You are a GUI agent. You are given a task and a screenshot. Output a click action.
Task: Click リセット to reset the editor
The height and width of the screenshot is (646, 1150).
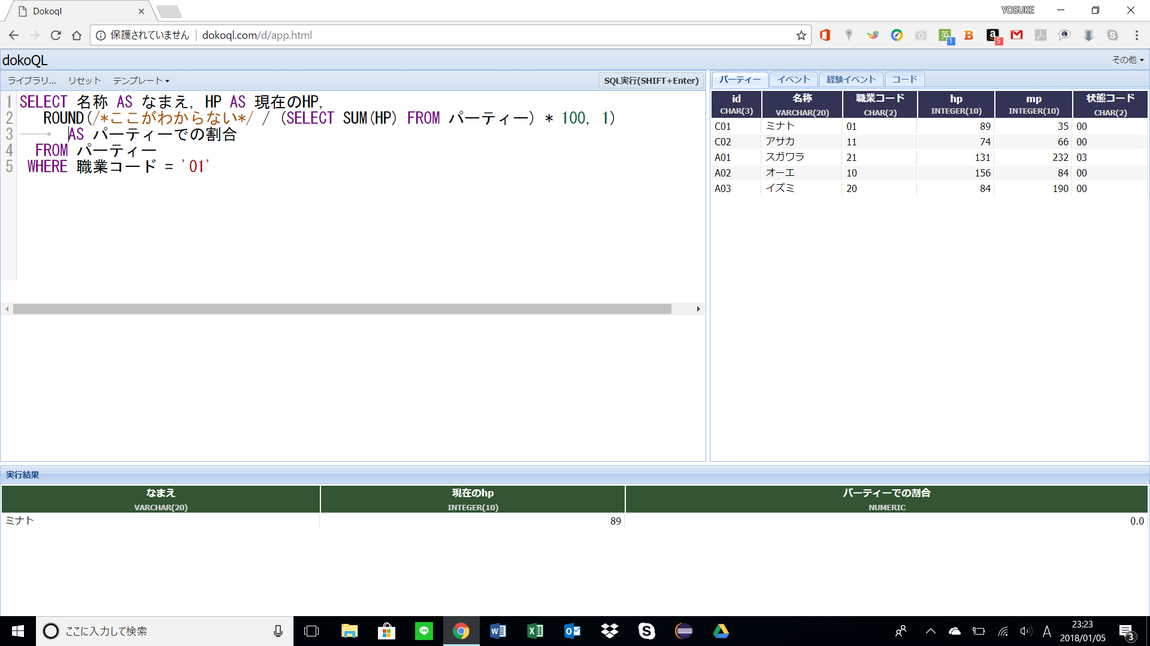tap(84, 80)
